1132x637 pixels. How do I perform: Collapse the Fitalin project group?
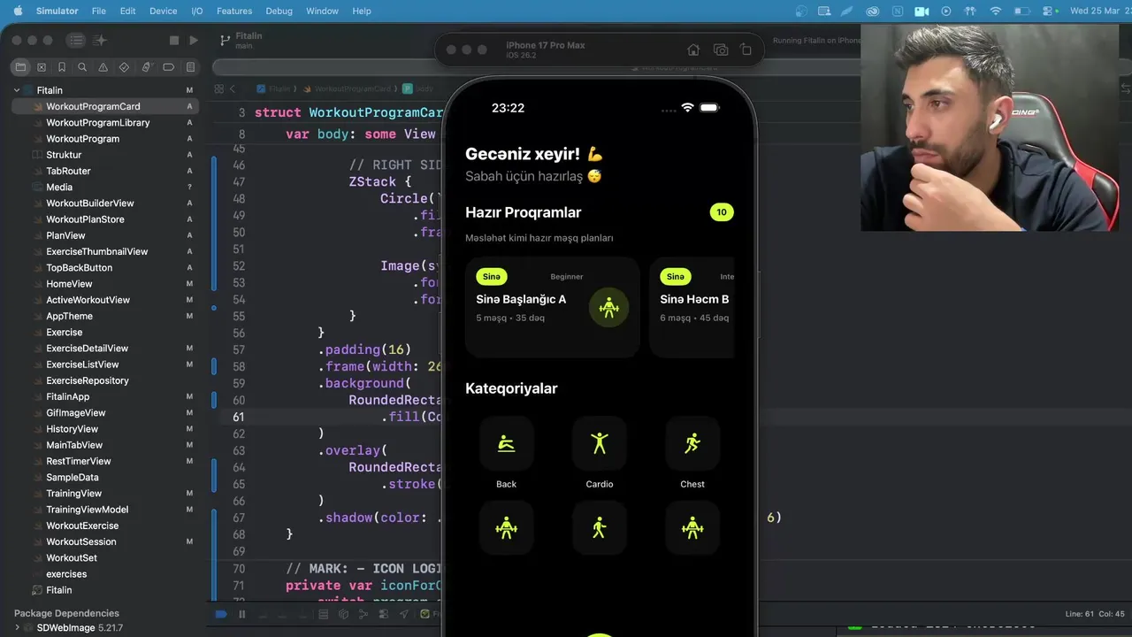click(17, 90)
